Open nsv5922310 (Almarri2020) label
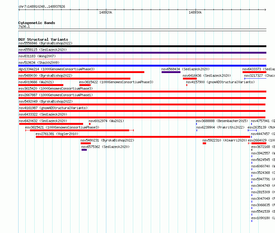Screen dimensions: 275x233 click(225, 140)
